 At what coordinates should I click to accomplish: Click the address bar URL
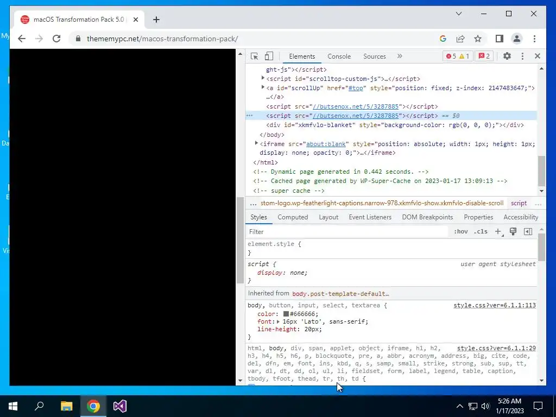pos(162,39)
